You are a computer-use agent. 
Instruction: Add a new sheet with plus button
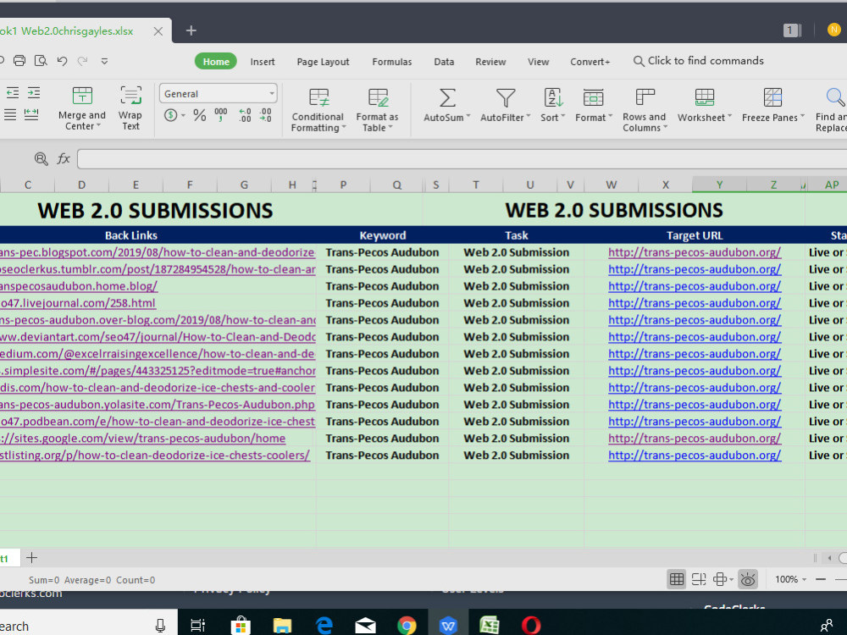click(32, 558)
